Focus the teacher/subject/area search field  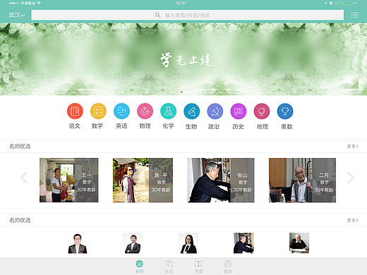pyautogui.click(x=188, y=15)
